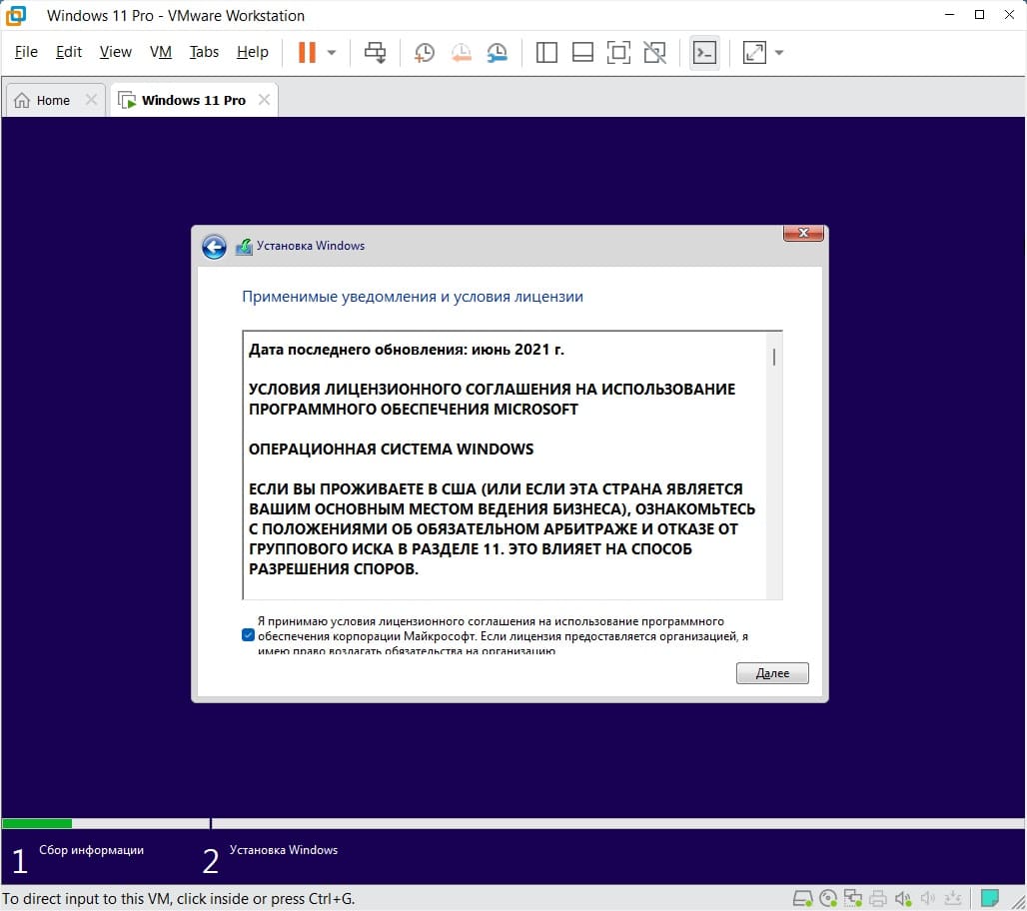Click the active sound card status icon
The image size is (1027, 911).
903,899
